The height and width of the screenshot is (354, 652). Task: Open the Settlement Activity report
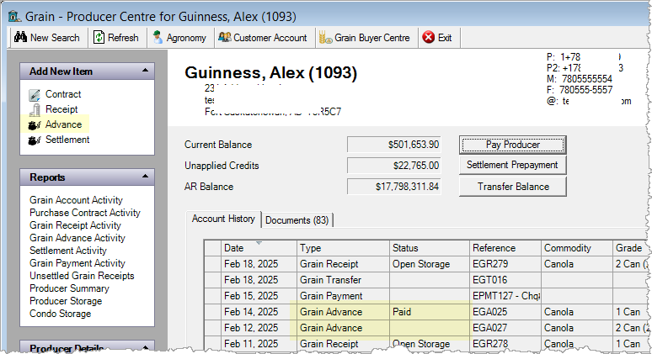pos(68,251)
